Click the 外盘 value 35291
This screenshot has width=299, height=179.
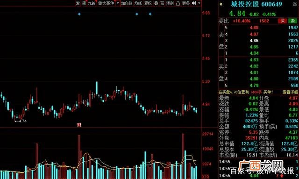coord(251,138)
